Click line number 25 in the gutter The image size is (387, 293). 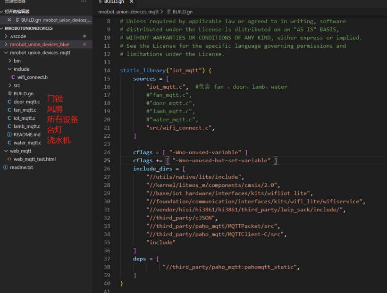click(107, 160)
